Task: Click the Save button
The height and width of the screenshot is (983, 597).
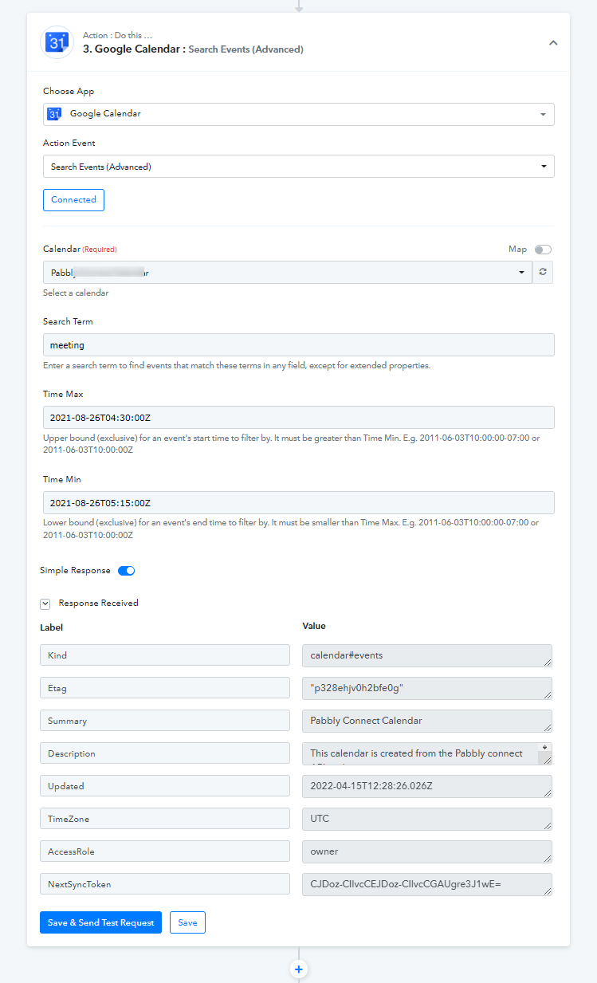Action: coord(188,922)
